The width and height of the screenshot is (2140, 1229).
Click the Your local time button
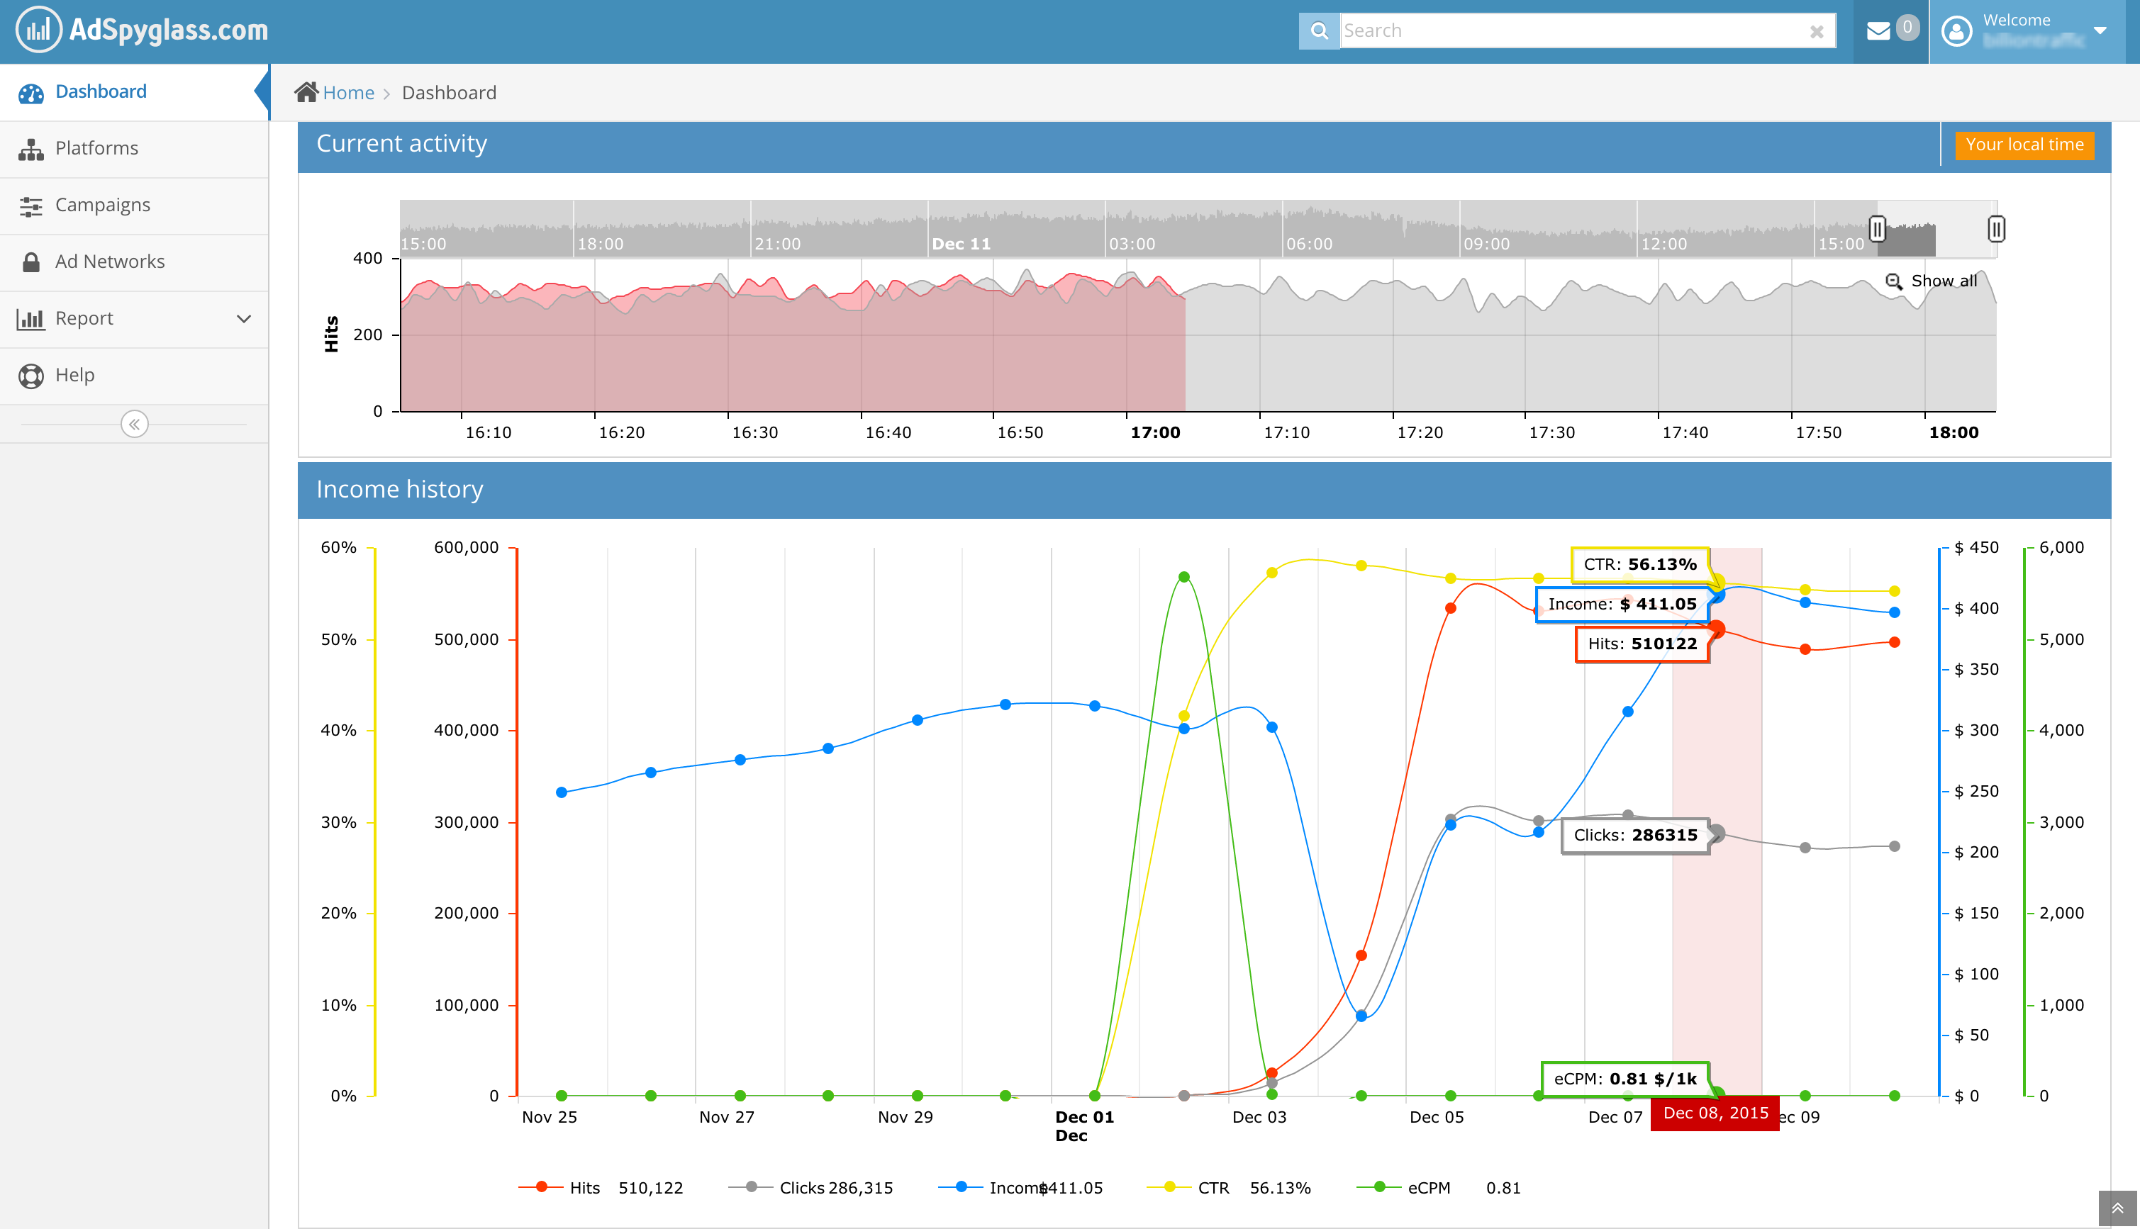point(2024,145)
